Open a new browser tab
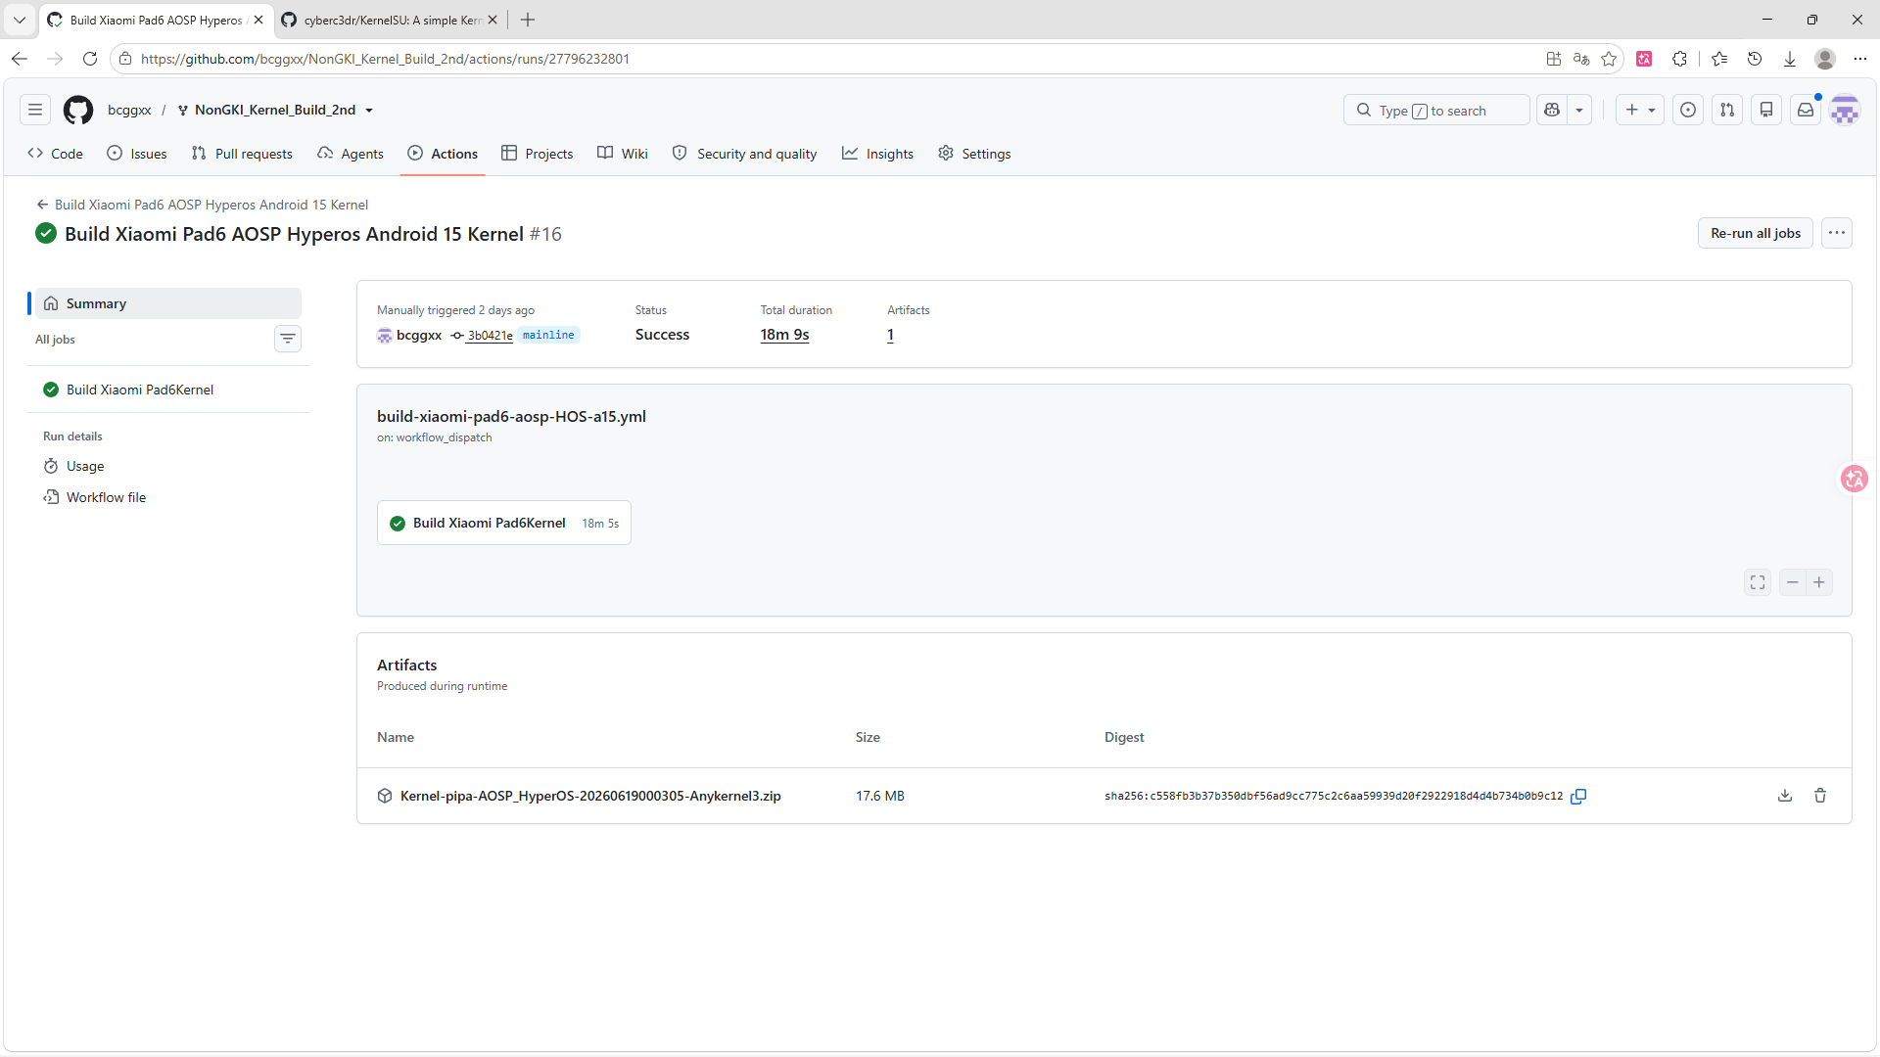 pos(528,20)
